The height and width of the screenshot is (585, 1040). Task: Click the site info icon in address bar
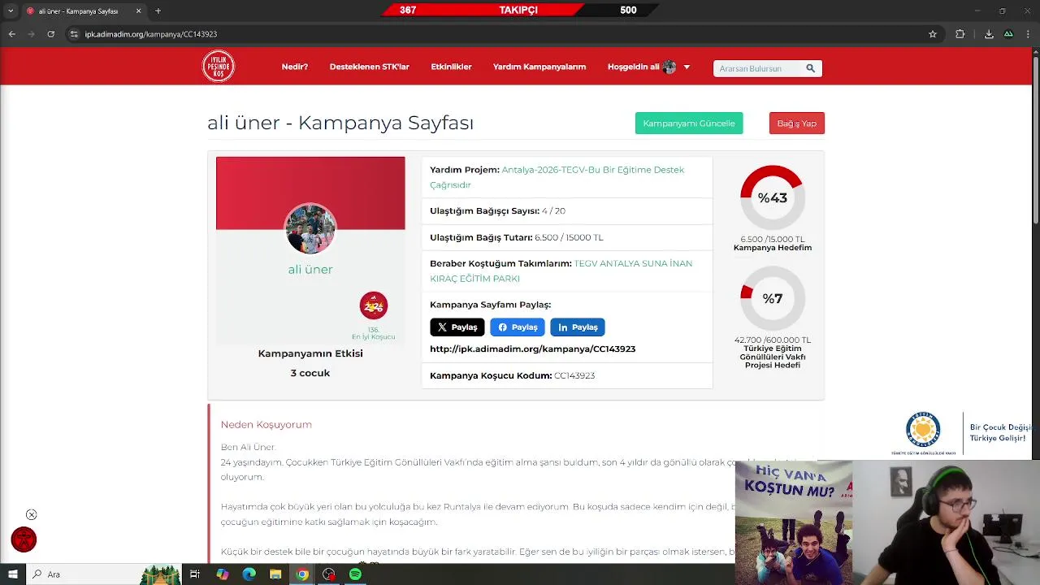(74, 34)
